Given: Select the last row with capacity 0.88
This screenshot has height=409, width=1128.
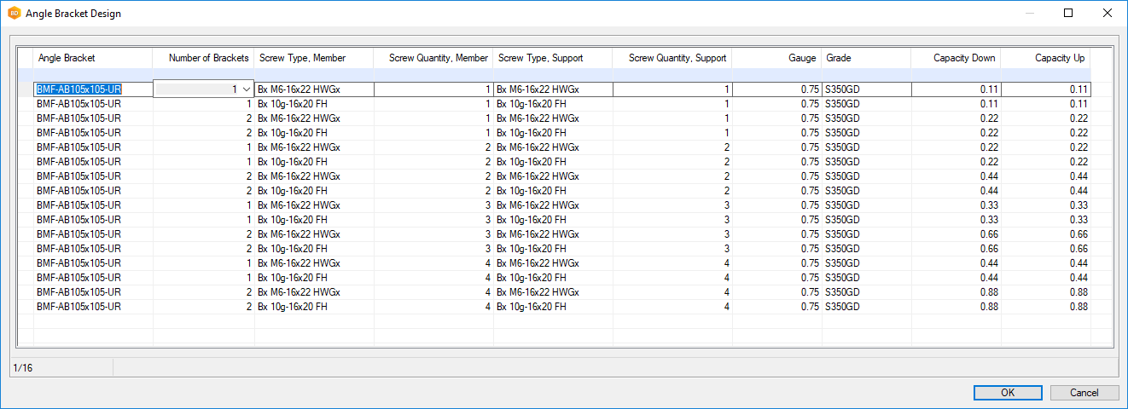Looking at the screenshot, I should point(92,307).
